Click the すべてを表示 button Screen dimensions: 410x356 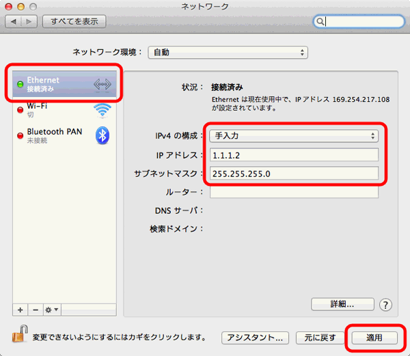[74, 22]
